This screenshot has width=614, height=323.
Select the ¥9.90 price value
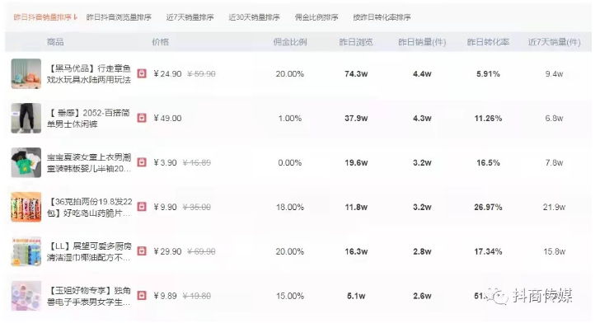pos(166,207)
